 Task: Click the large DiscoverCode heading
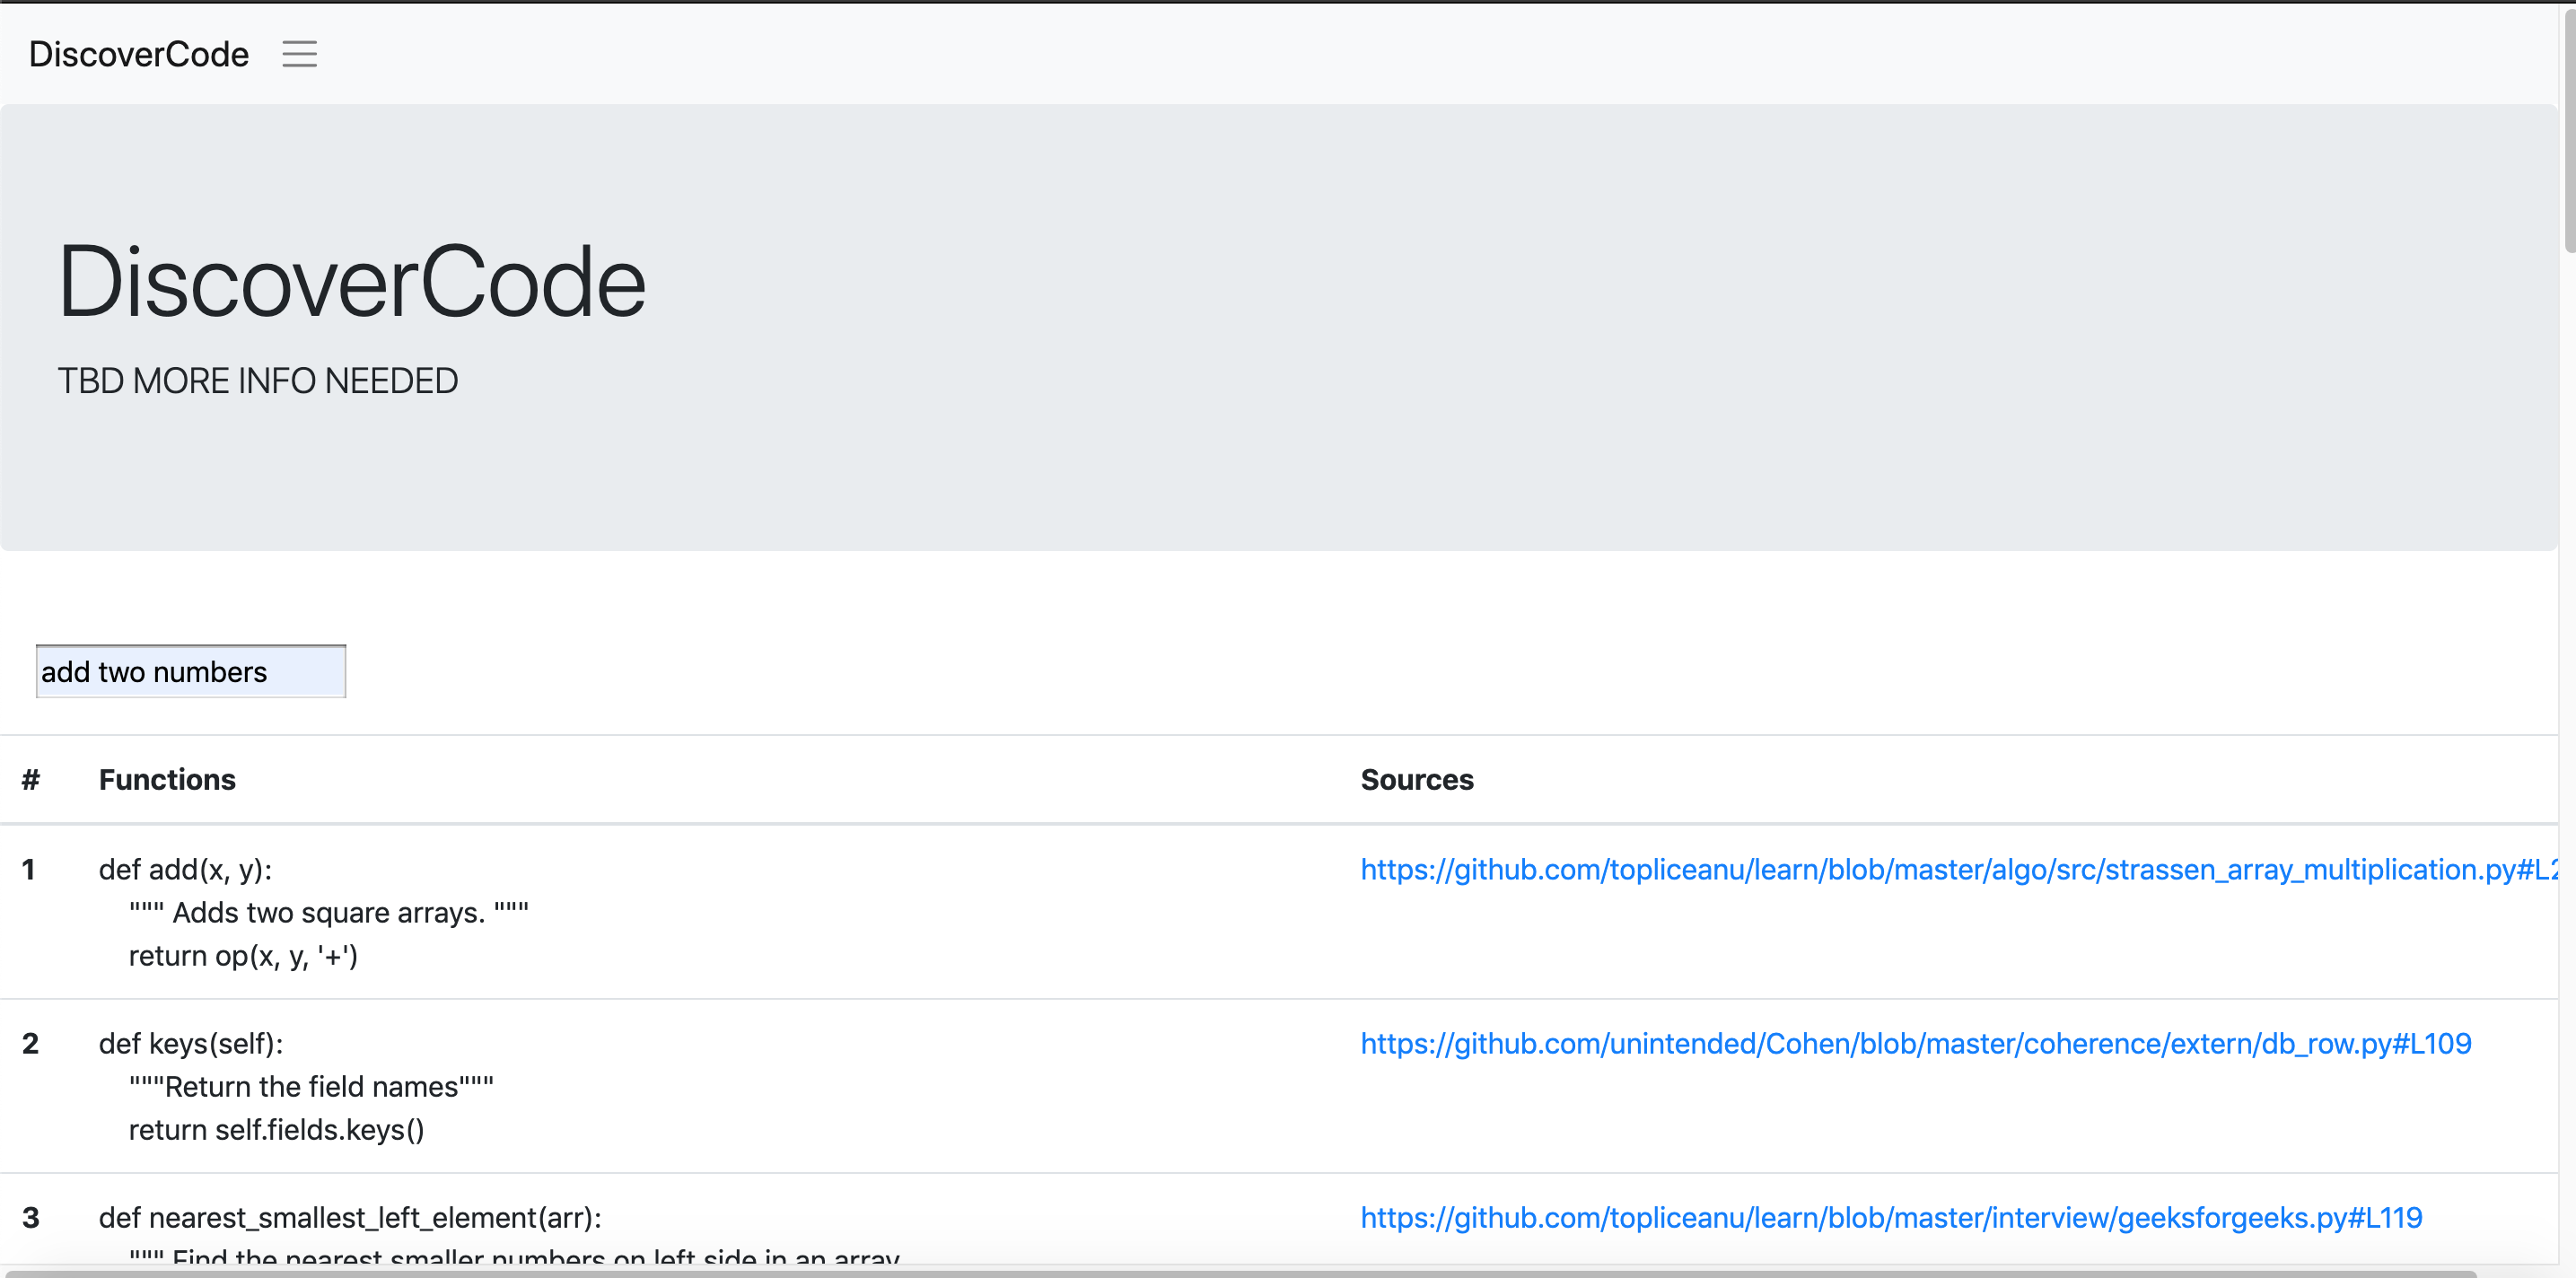tap(352, 282)
